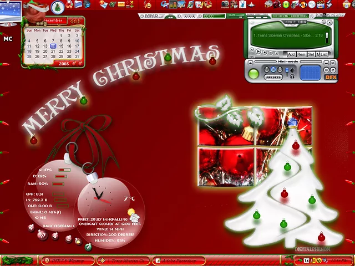Open the DFX Presets list
Screen dimensions: 355x266
pyautogui.click(x=273, y=78)
